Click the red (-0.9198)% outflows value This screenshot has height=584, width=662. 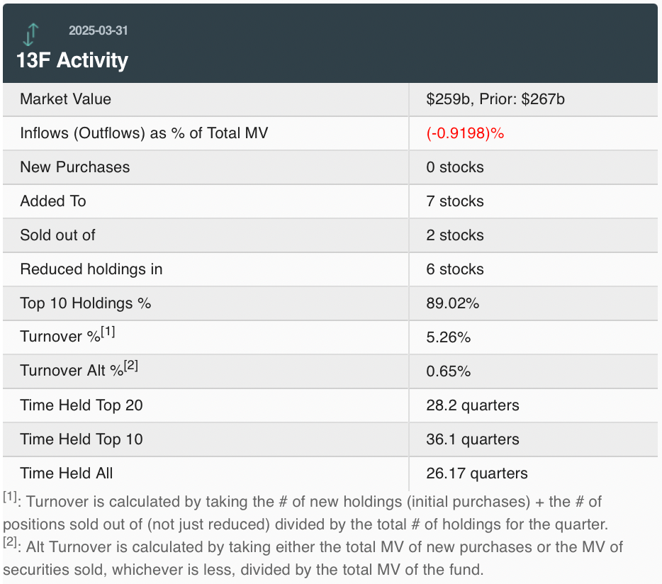[465, 133]
